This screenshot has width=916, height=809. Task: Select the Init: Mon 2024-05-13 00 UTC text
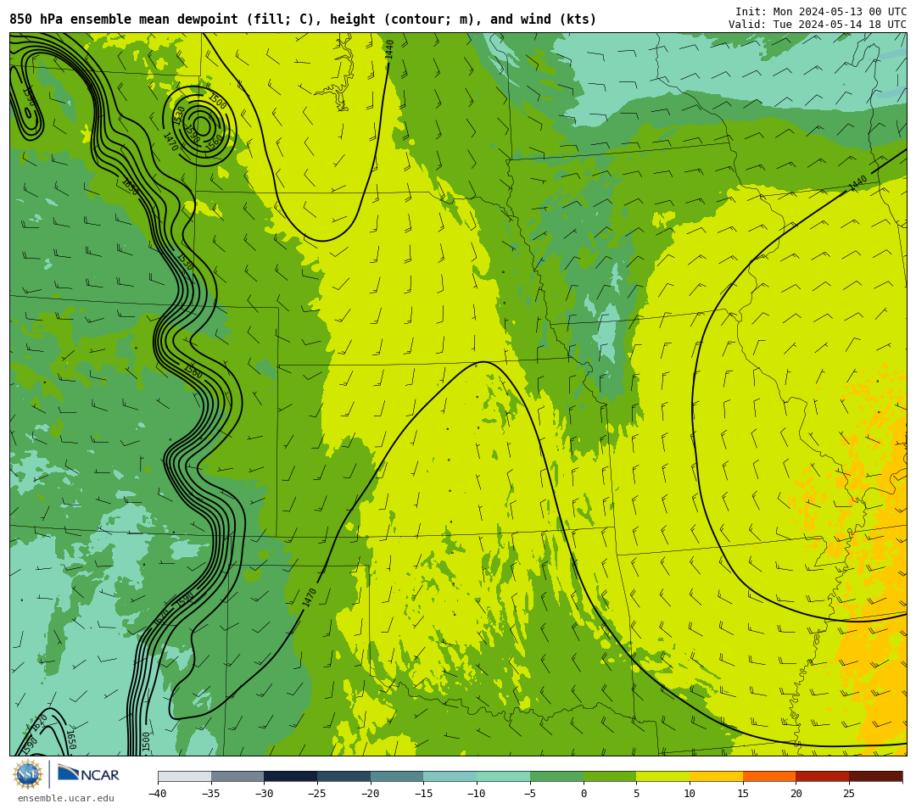point(821,12)
